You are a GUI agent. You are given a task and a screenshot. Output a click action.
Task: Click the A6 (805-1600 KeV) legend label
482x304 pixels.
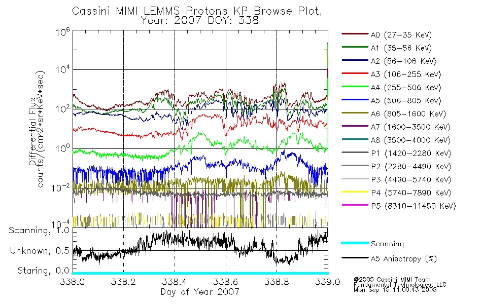[408, 114]
